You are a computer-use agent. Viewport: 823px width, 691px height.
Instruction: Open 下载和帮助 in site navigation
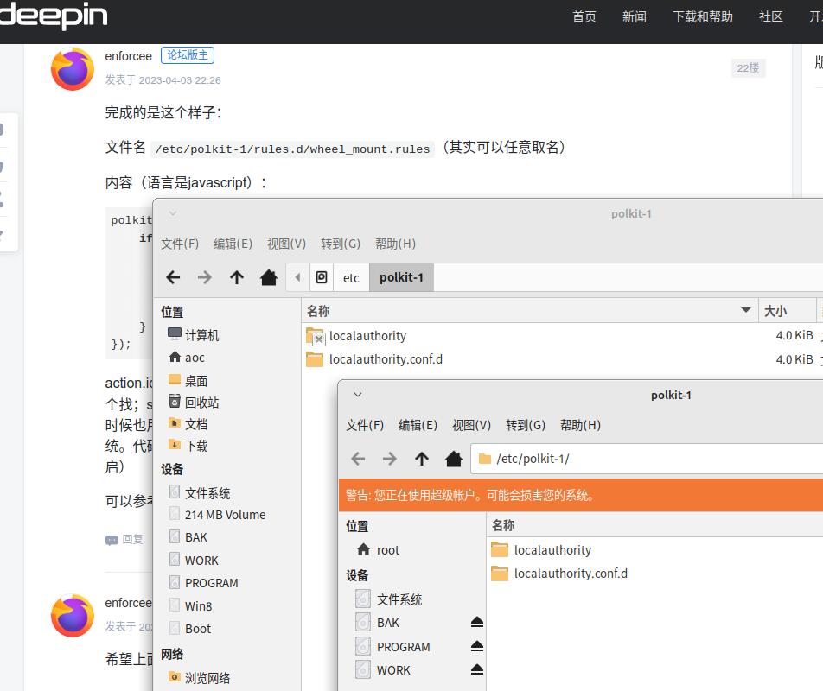(703, 16)
